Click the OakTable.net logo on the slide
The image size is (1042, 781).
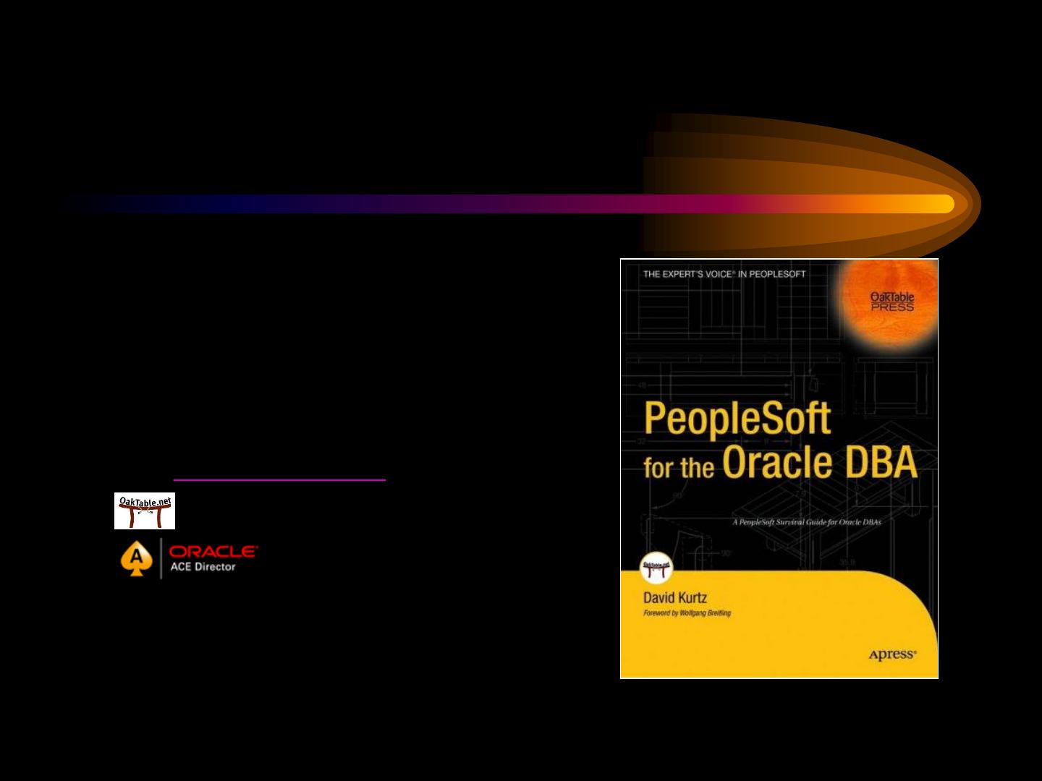point(145,511)
